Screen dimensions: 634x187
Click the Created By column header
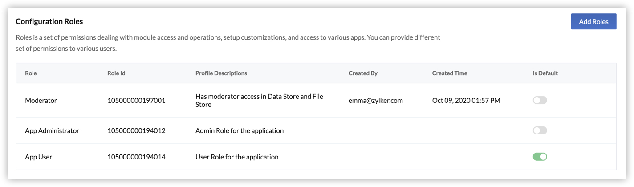click(x=363, y=73)
